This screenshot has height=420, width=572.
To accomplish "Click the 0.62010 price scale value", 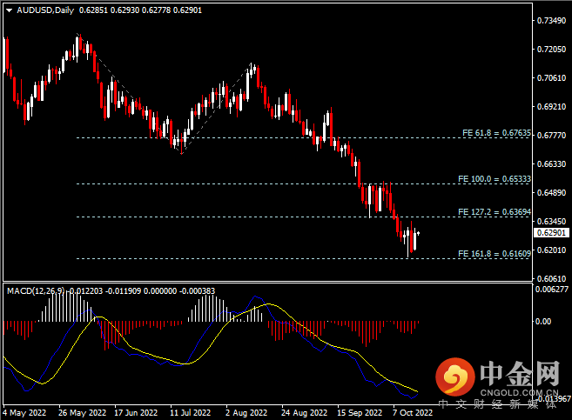I will [x=551, y=250].
